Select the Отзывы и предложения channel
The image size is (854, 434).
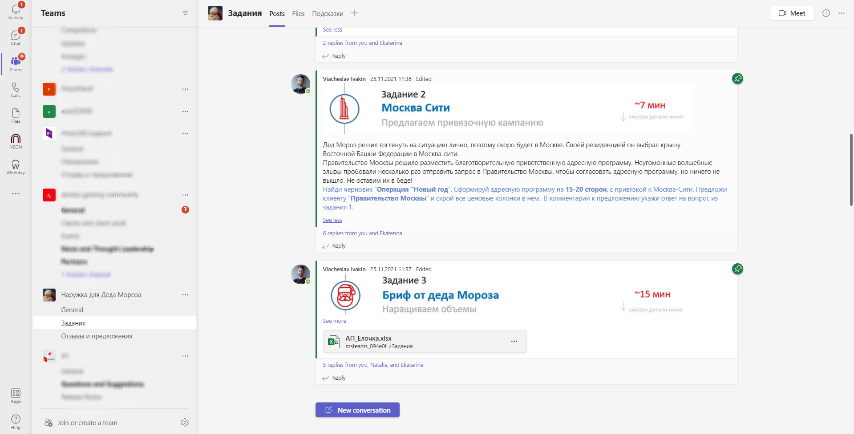click(97, 336)
